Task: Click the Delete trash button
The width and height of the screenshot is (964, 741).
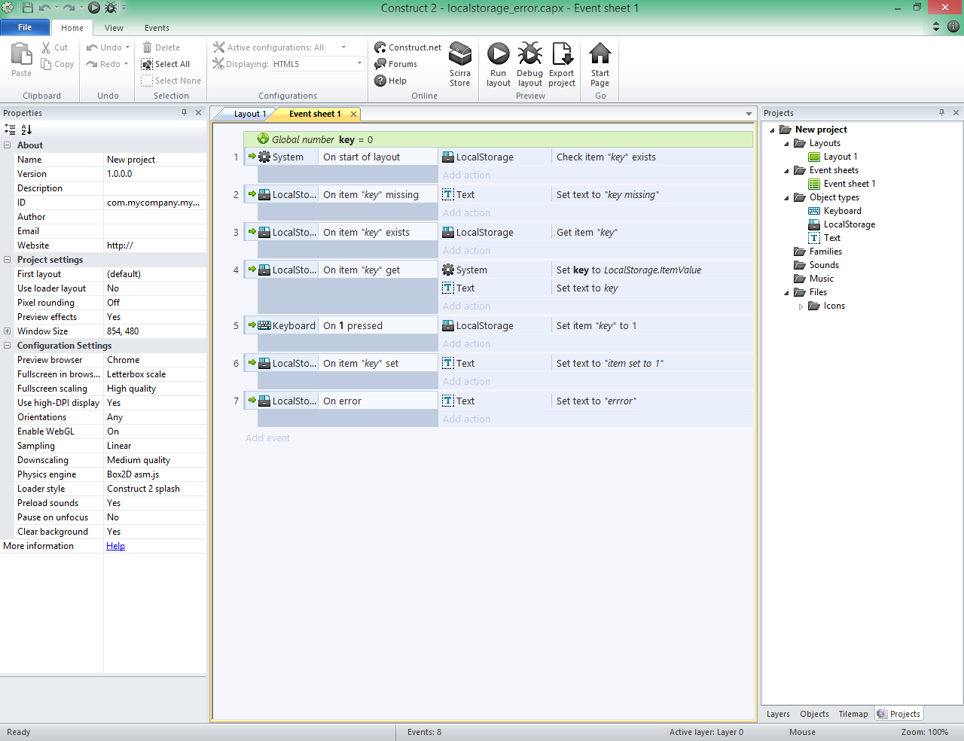Action: click(x=161, y=47)
